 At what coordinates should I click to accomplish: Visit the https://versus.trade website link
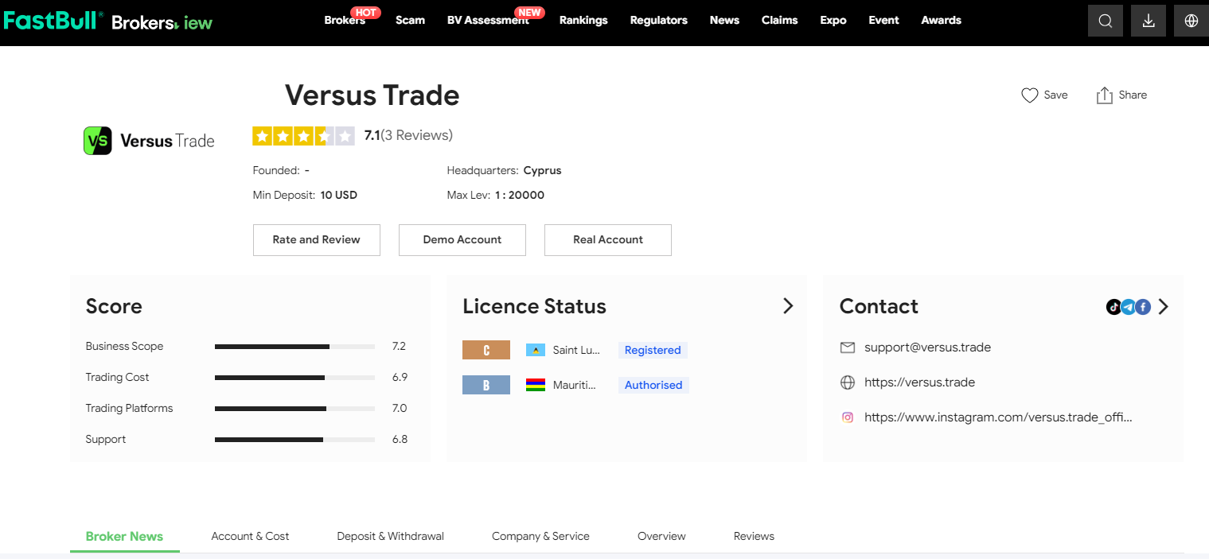[919, 382]
